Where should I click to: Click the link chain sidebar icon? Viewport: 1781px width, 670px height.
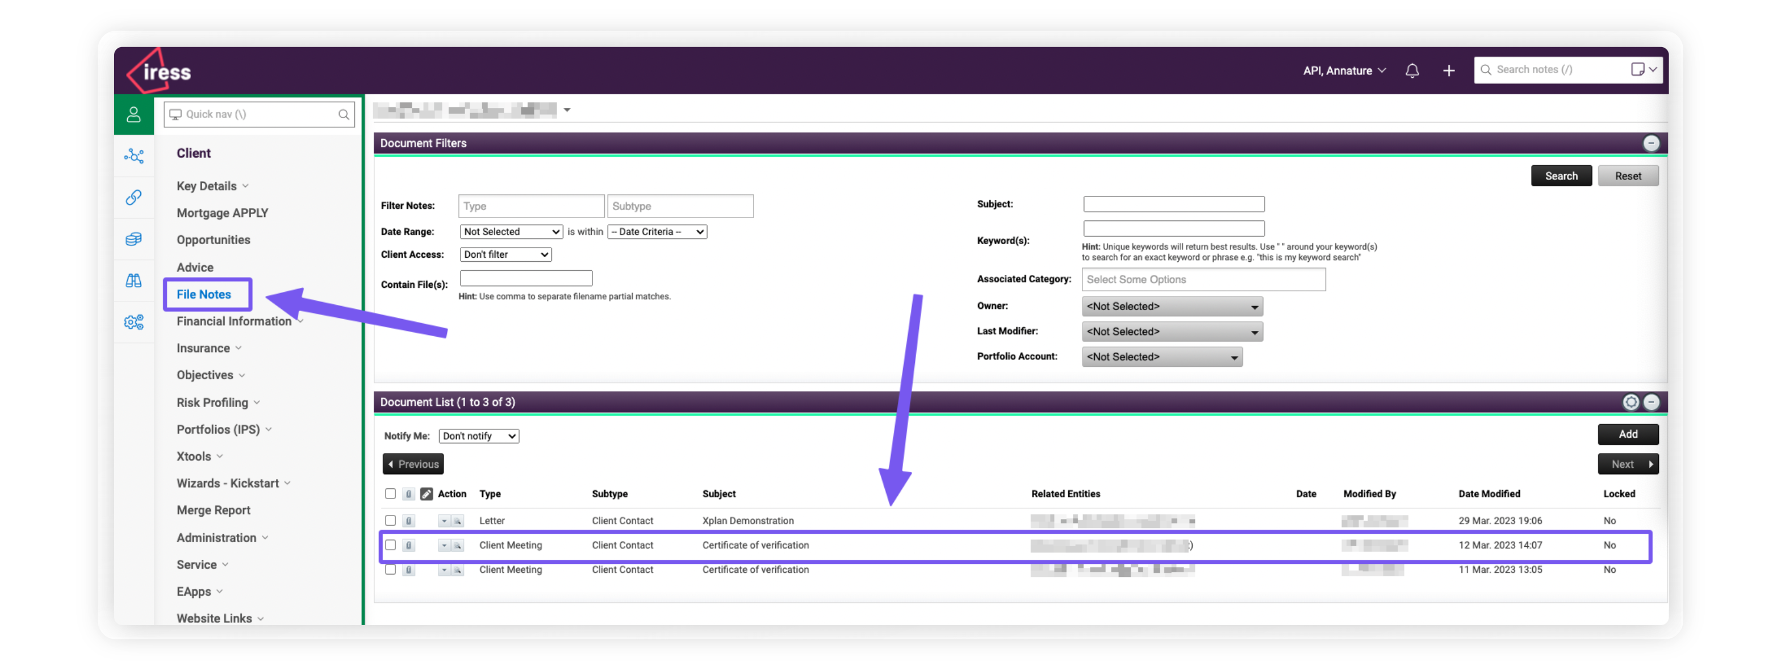133,197
